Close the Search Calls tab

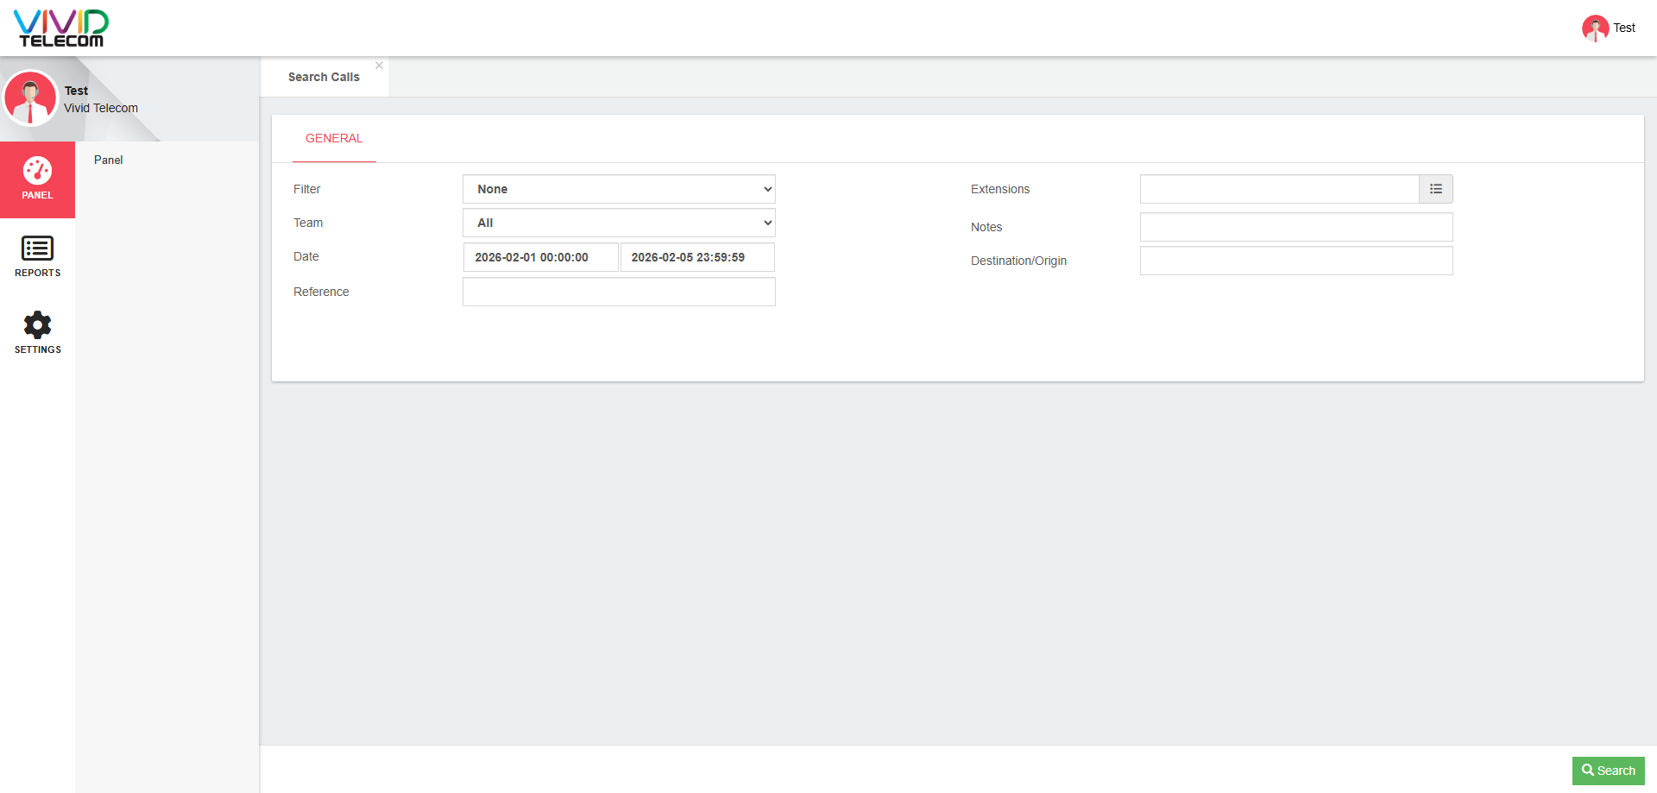[379, 66]
